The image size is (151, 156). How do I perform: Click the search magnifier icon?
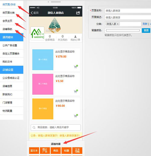[34, 128]
